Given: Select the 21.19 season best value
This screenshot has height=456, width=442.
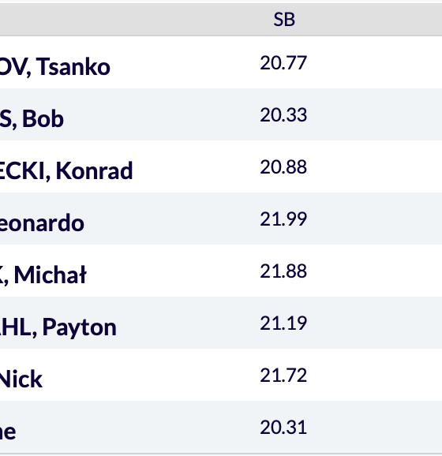Looking at the screenshot, I should tap(283, 323).
